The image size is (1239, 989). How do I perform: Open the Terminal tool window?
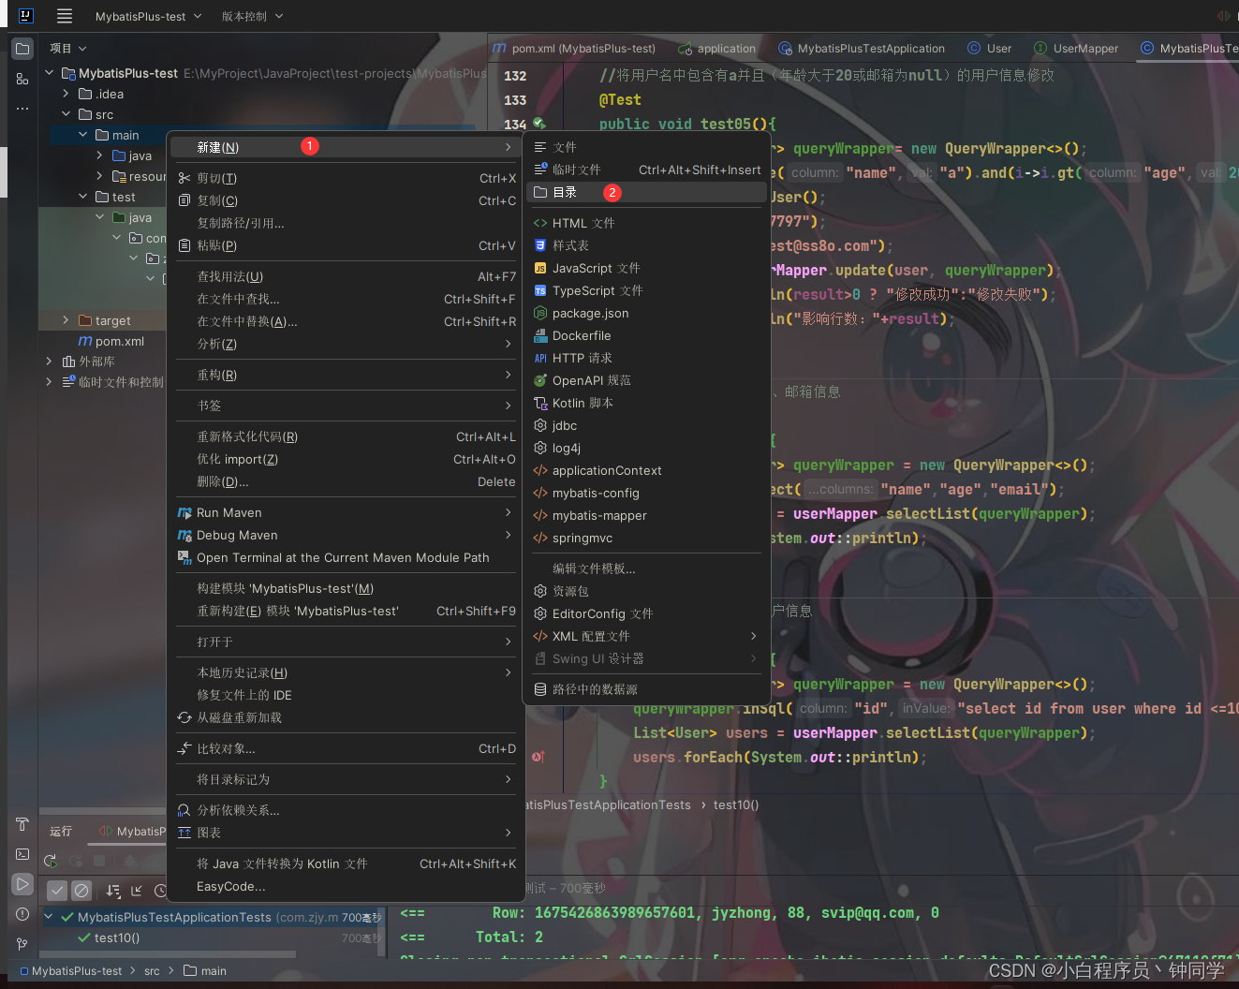(22, 854)
